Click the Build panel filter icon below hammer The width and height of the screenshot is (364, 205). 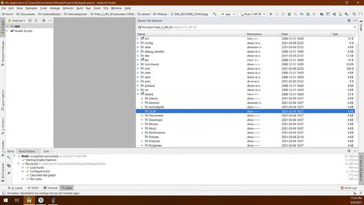9,166
